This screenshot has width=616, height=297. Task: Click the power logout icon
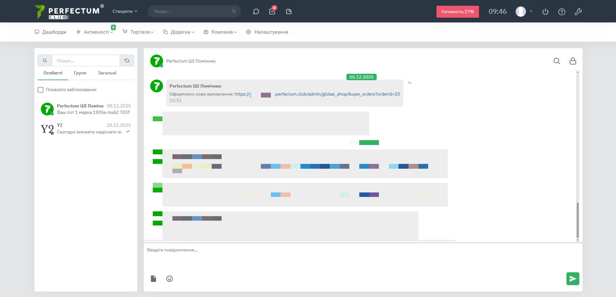click(545, 12)
